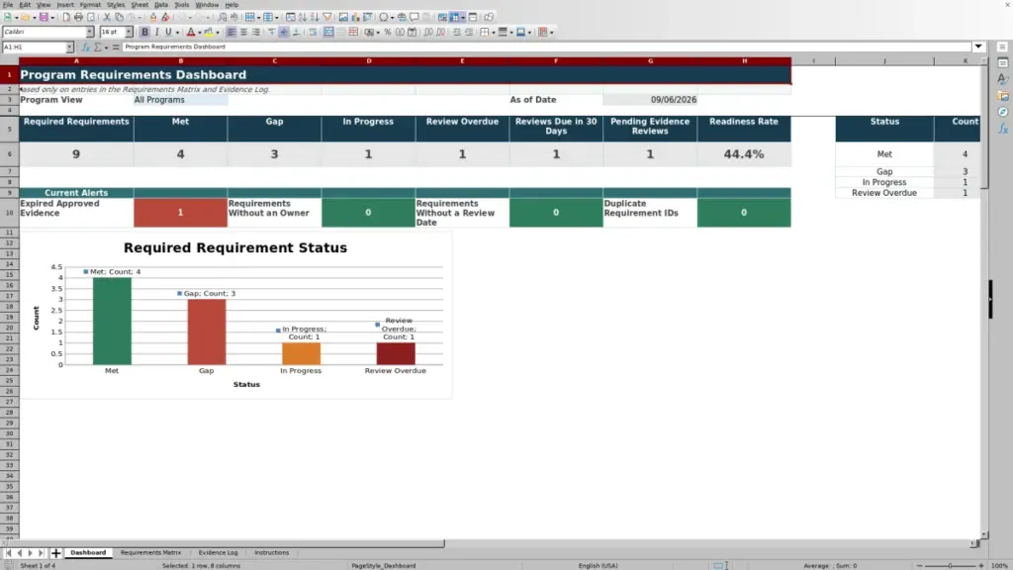Click the Insert Chart icon

pos(355,17)
